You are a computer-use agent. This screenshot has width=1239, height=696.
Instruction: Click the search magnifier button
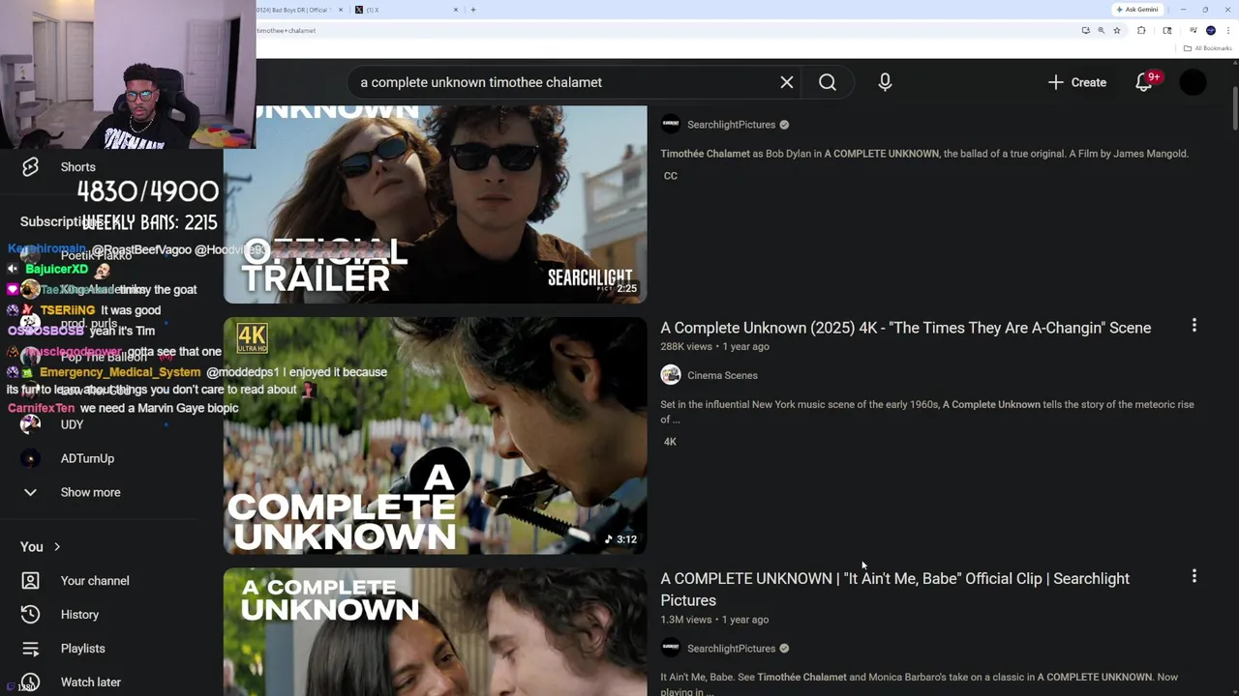click(x=828, y=82)
